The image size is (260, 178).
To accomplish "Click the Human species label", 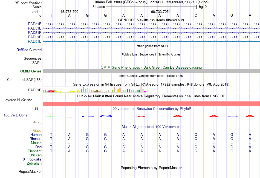I will pyautogui.click(x=36, y=135).
